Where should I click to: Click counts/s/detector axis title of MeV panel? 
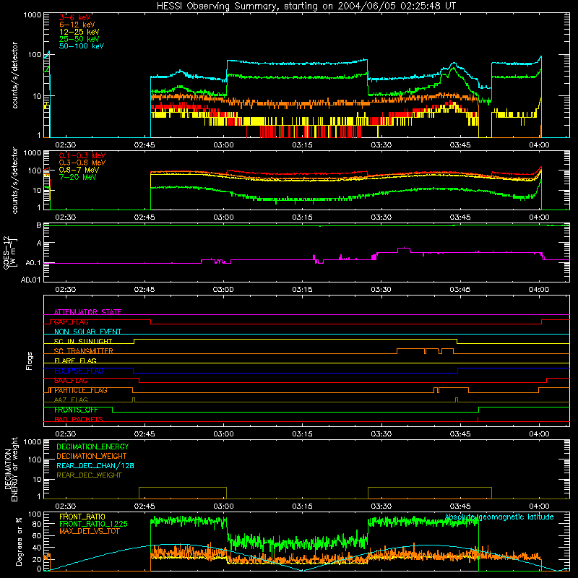(x=14, y=180)
